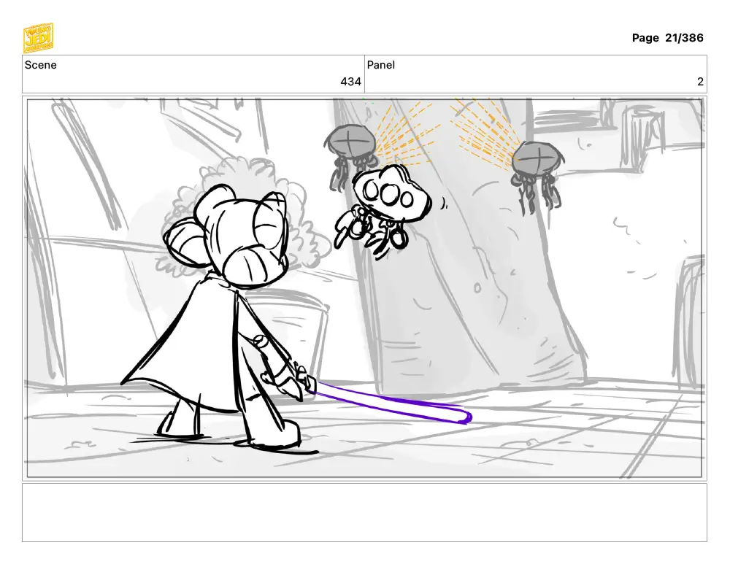Click the empty notes box below the panel

click(x=364, y=512)
